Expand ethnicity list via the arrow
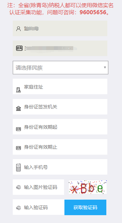Screen dimensions: 122x223 tap(105, 67)
